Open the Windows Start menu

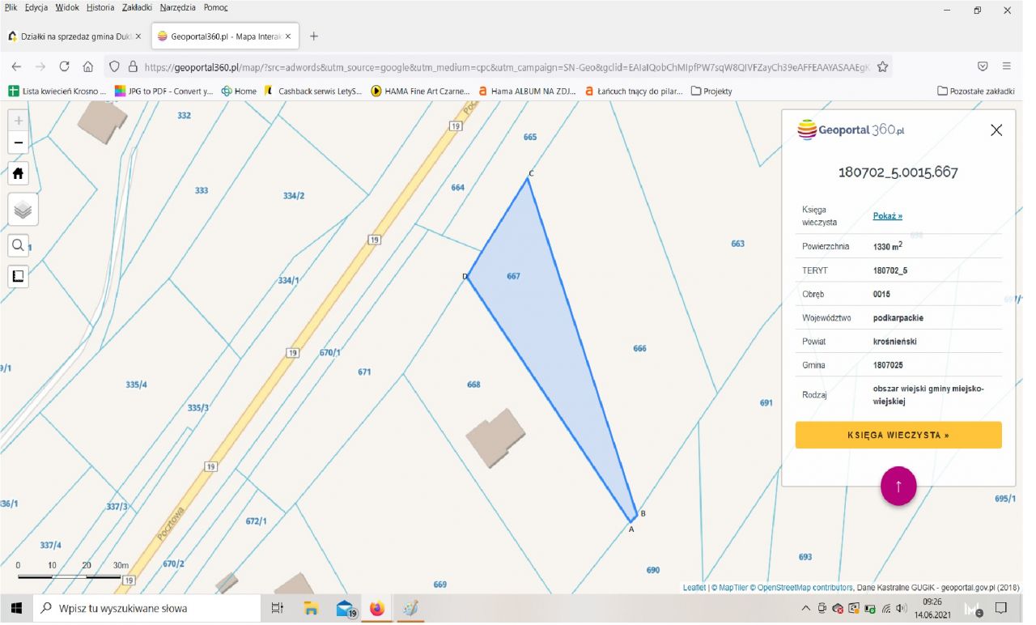pos(16,608)
